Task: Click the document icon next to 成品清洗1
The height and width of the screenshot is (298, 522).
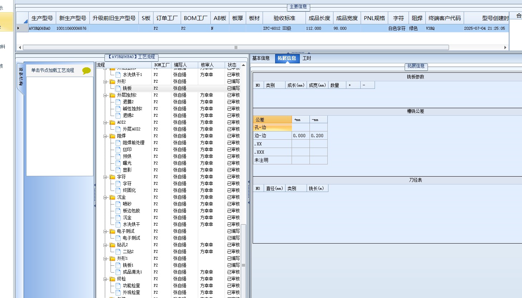Action: (118, 272)
